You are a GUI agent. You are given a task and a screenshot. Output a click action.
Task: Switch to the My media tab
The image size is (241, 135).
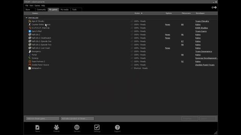[64, 10]
